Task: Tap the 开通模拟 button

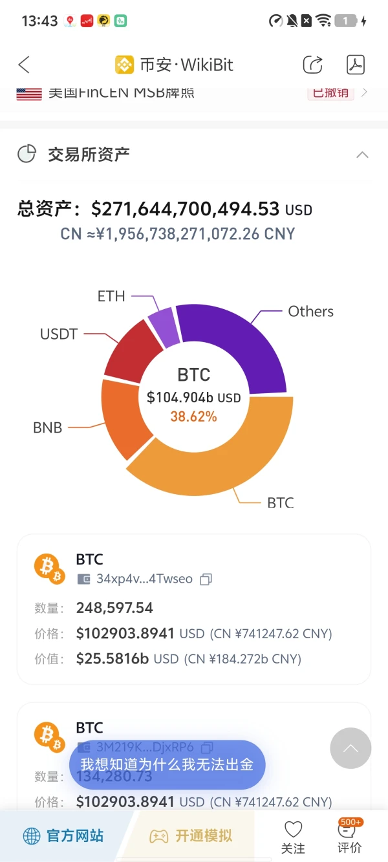Action: (191, 836)
